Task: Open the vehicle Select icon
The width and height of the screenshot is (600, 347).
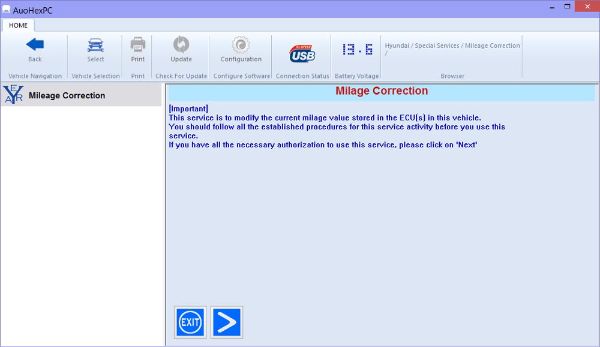Action: pyautogui.click(x=95, y=46)
